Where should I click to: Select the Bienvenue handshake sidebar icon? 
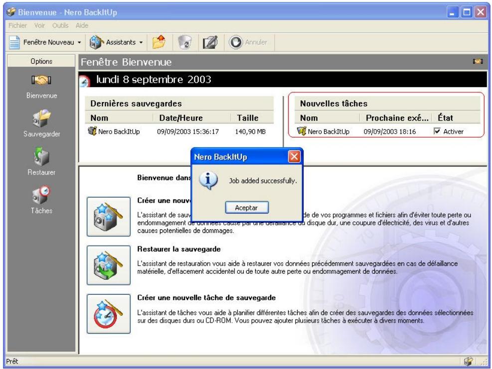click(41, 80)
